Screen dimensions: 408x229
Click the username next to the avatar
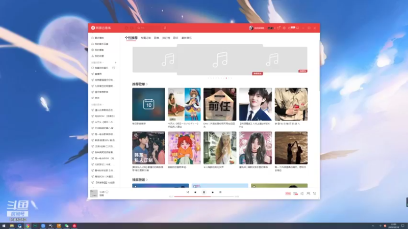[x=259, y=28]
